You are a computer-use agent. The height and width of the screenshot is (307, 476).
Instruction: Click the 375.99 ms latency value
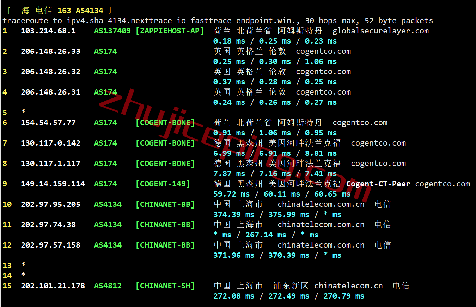click(289, 215)
